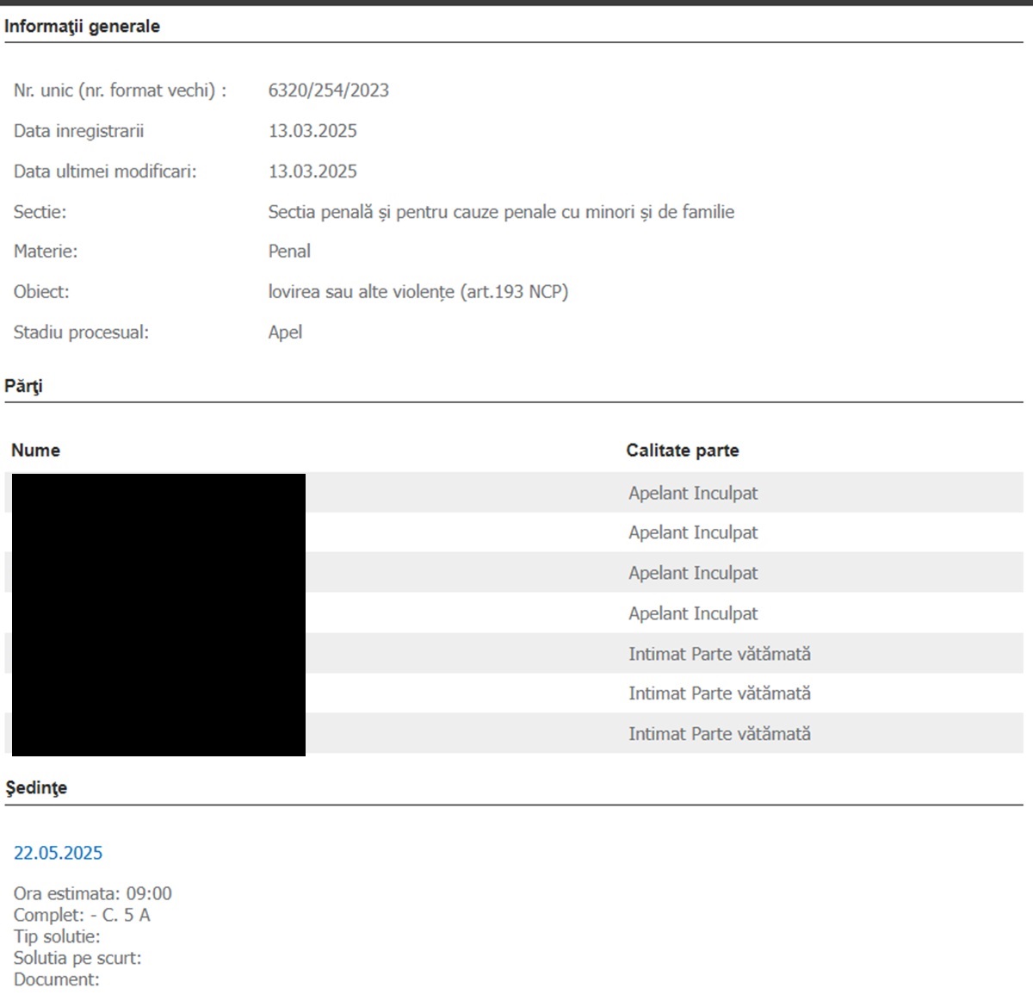1033x1007 pixels.
Task: Select the last Apelant Inculpat row
Action: pyautogui.click(x=514, y=613)
